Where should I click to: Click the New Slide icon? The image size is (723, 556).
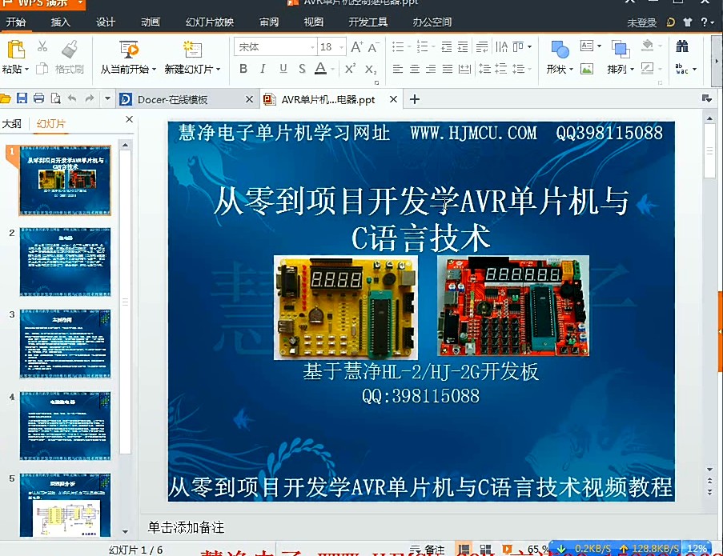click(x=192, y=50)
